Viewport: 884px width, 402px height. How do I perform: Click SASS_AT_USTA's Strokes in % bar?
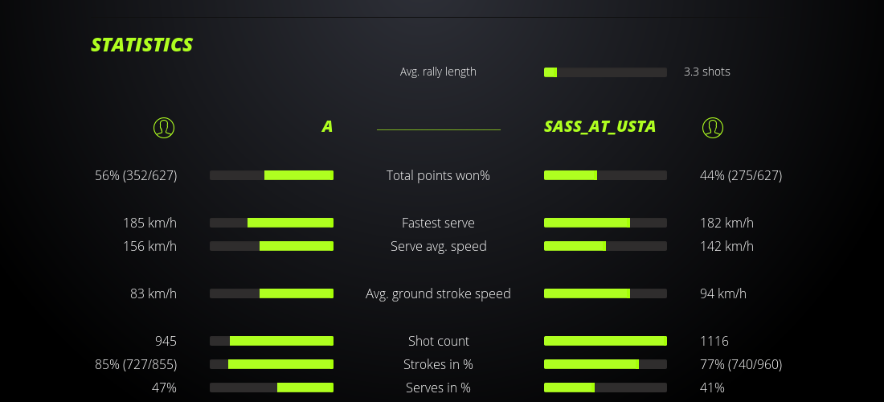pos(605,364)
